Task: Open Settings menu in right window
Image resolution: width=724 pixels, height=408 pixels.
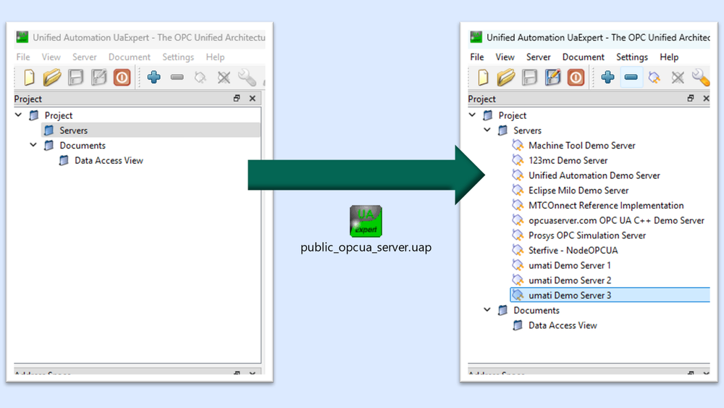Action: (631, 57)
